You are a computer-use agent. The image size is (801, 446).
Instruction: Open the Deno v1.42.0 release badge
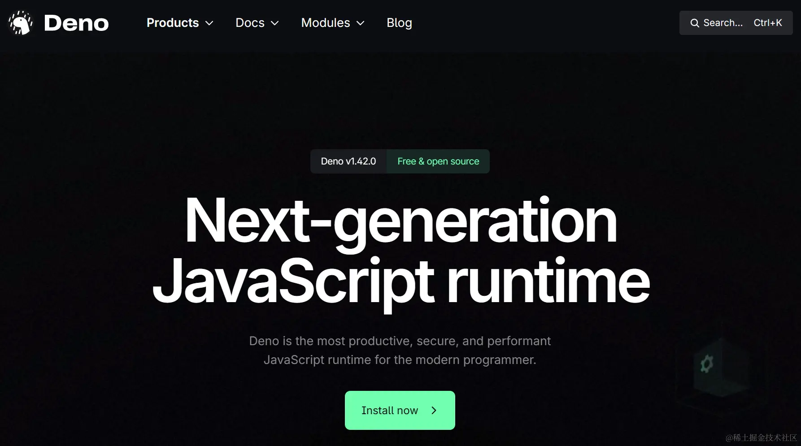coord(348,161)
